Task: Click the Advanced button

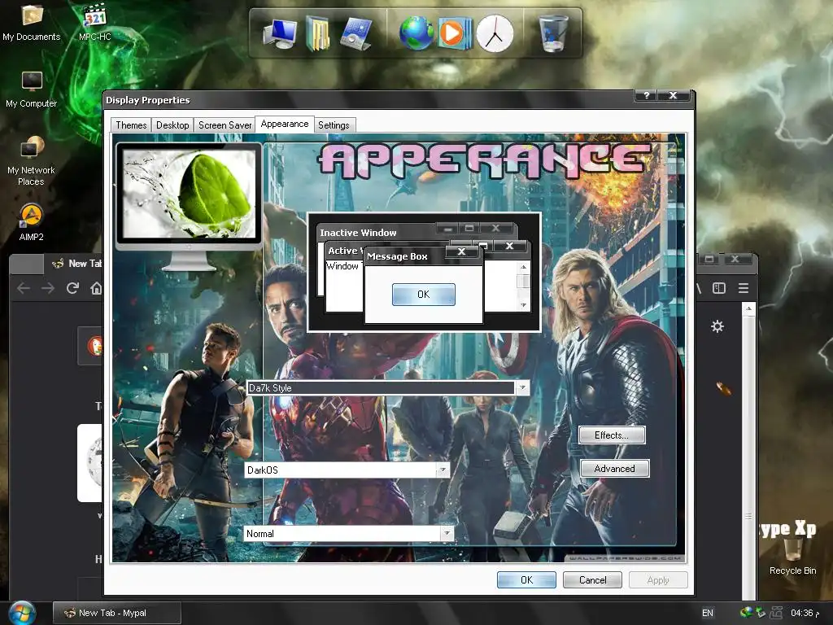Action: tap(615, 468)
